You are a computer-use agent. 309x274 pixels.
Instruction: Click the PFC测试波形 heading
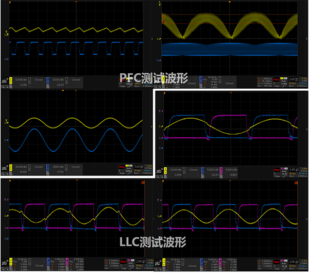tap(153, 78)
